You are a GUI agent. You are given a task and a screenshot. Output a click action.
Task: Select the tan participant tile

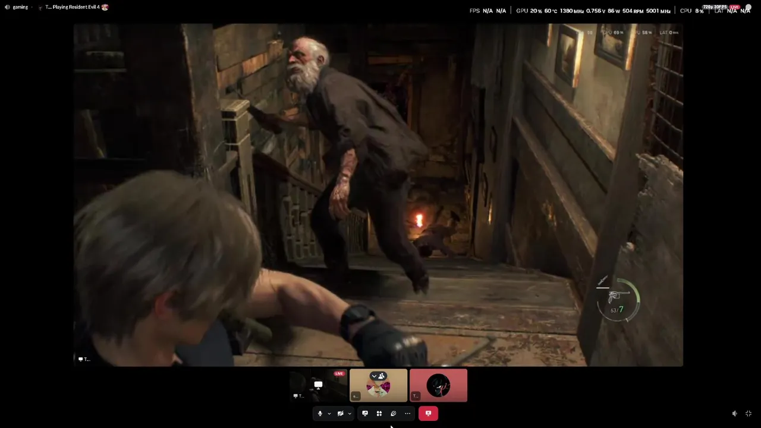pyautogui.click(x=379, y=385)
